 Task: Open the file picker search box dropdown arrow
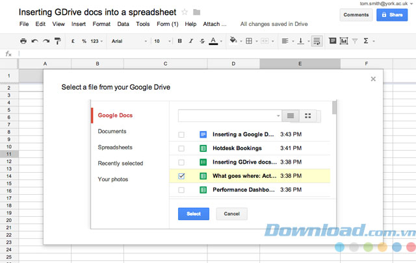278,116
